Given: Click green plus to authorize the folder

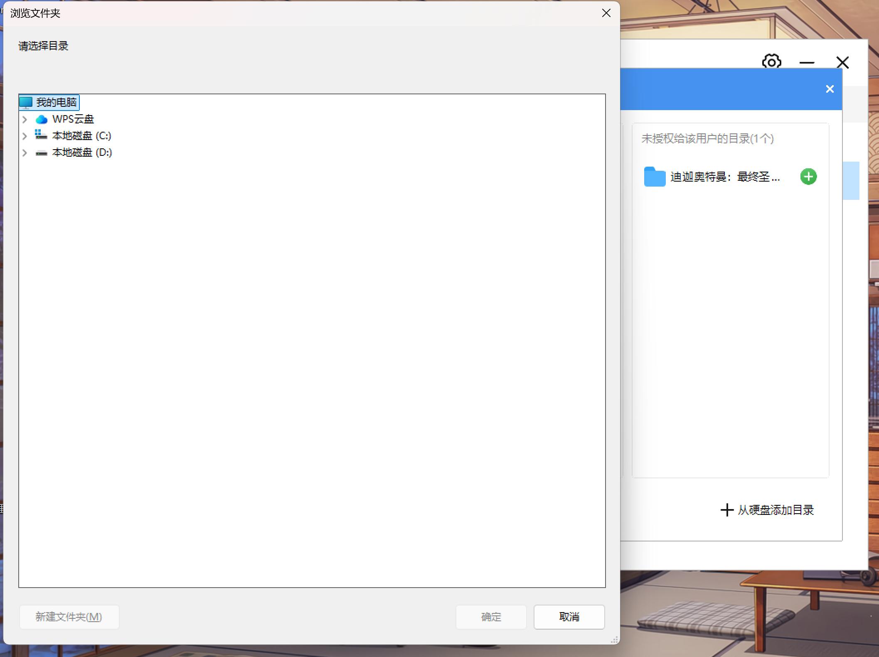Looking at the screenshot, I should pos(808,177).
